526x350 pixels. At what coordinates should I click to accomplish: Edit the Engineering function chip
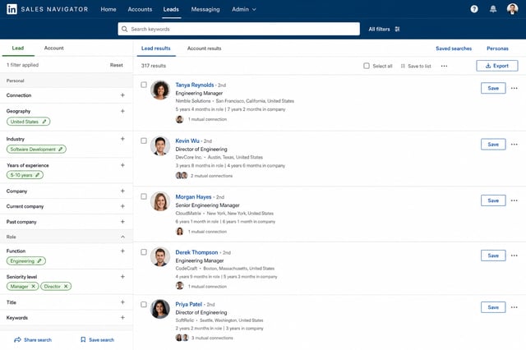[39, 260]
